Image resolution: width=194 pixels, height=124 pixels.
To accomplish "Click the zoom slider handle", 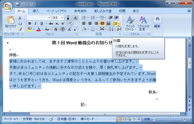I will click(x=169, y=119).
